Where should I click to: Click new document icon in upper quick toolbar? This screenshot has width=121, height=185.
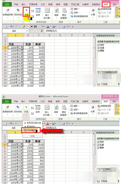[x=6, y=27]
